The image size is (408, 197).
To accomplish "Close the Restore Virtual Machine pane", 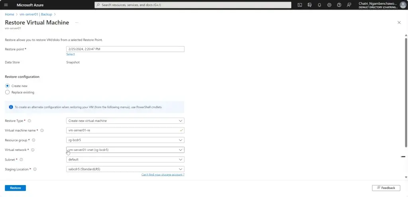I will coord(399,23).
